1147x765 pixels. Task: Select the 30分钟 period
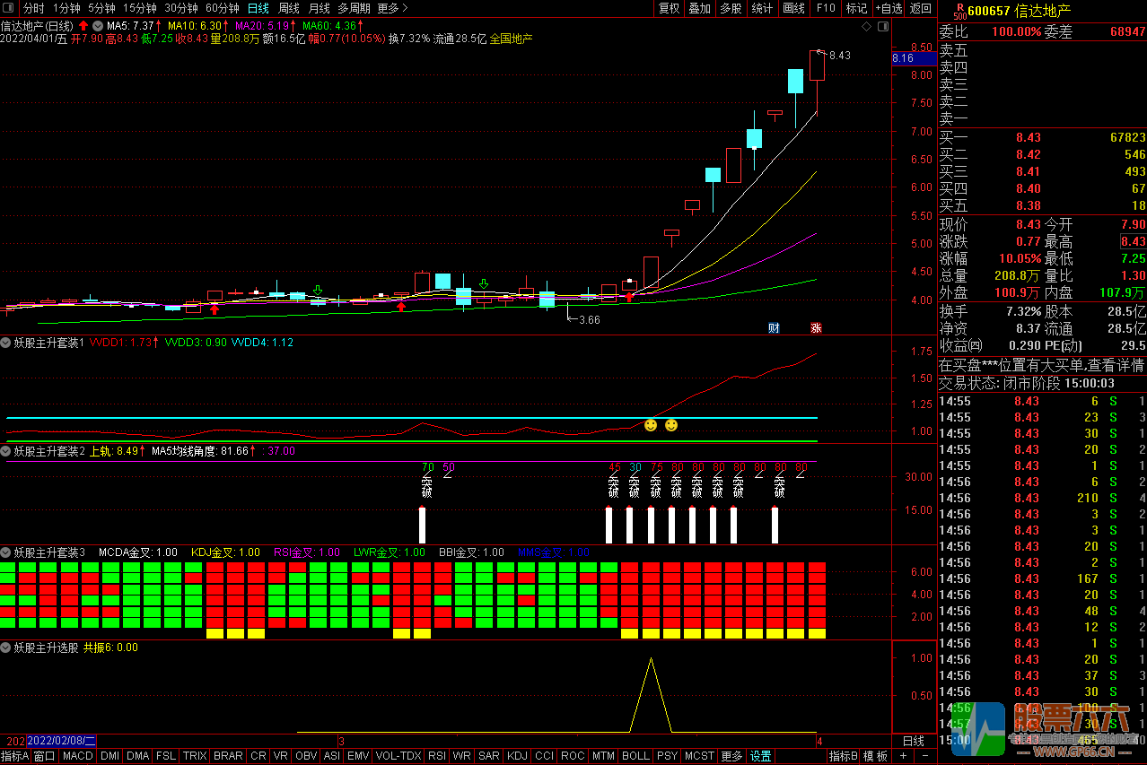(181, 8)
